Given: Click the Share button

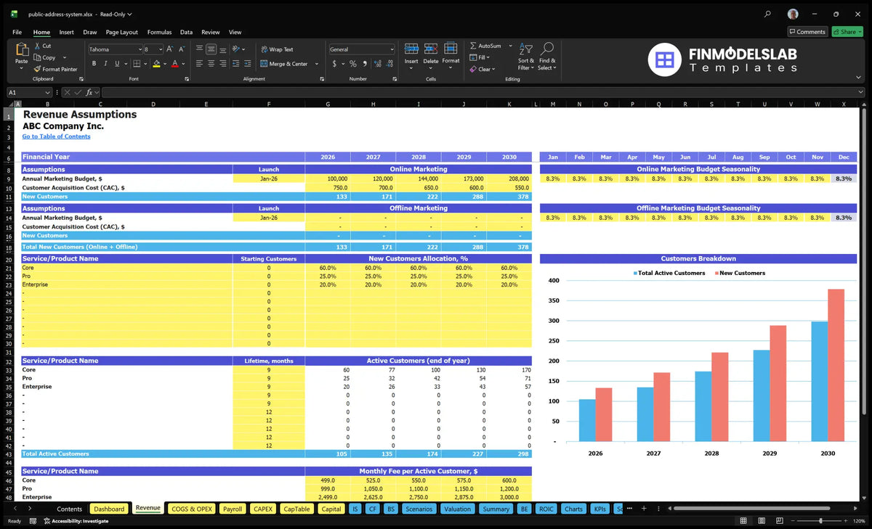Looking at the screenshot, I should click(x=847, y=32).
